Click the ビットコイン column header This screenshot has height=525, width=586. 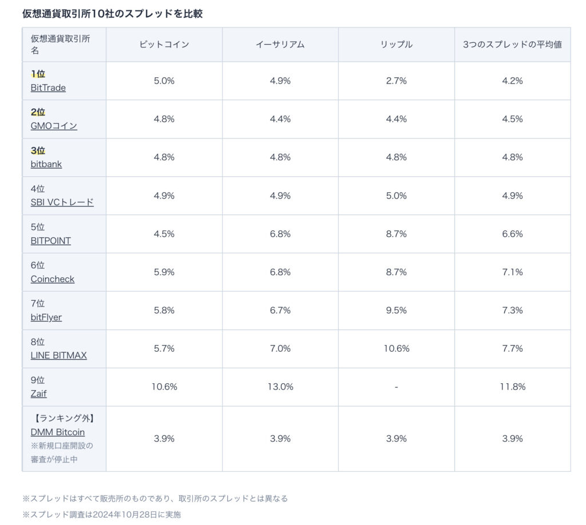coord(164,45)
